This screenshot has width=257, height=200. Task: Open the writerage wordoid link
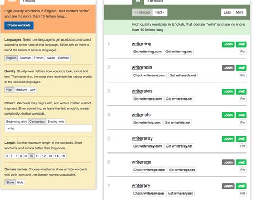coord(142,162)
